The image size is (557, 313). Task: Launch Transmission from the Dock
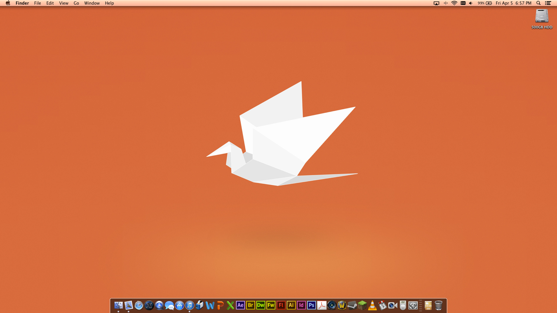click(x=382, y=305)
